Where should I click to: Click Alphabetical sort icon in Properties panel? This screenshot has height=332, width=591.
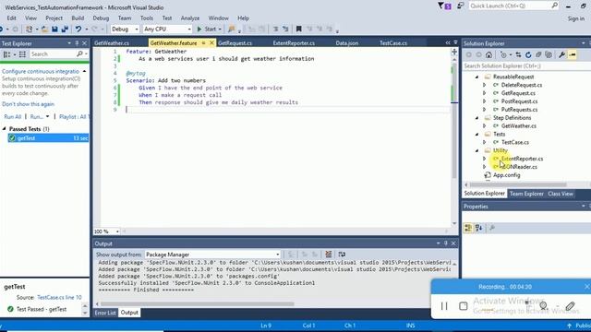click(479, 228)
